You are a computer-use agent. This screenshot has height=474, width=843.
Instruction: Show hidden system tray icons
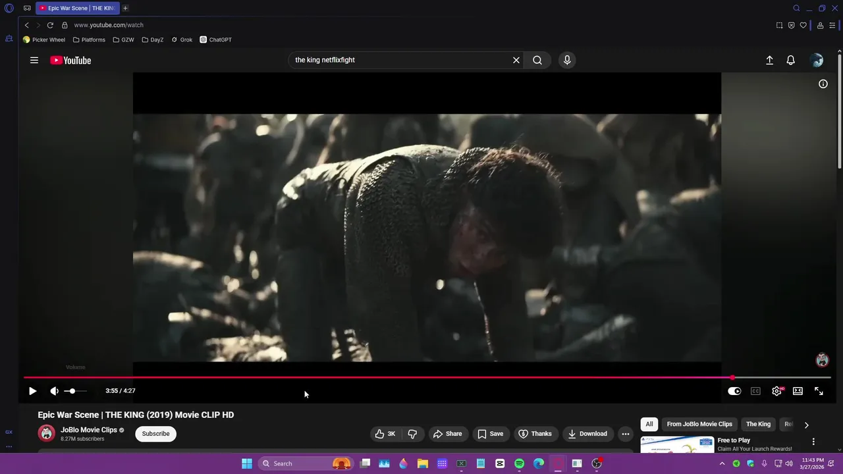722,463
